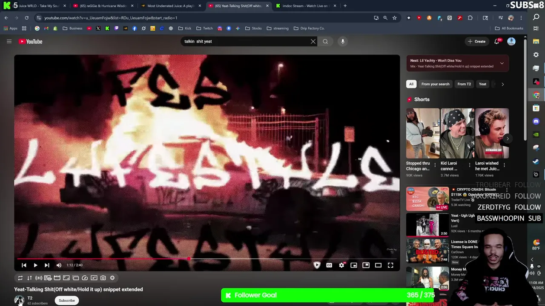Click the cinema clapper extension icon

point(57,278)
